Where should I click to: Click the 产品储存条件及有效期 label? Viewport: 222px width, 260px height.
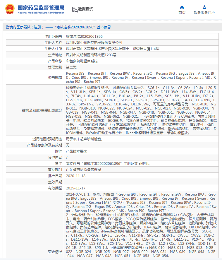[x=44, y=145]
